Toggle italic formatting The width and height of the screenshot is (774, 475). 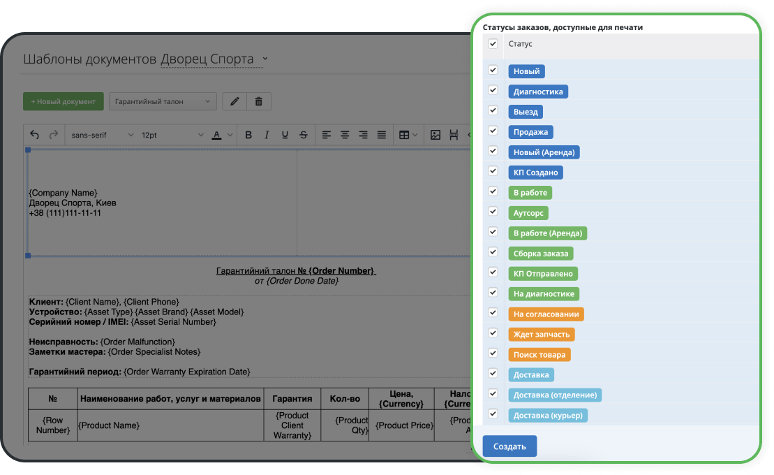click(266, 135)
